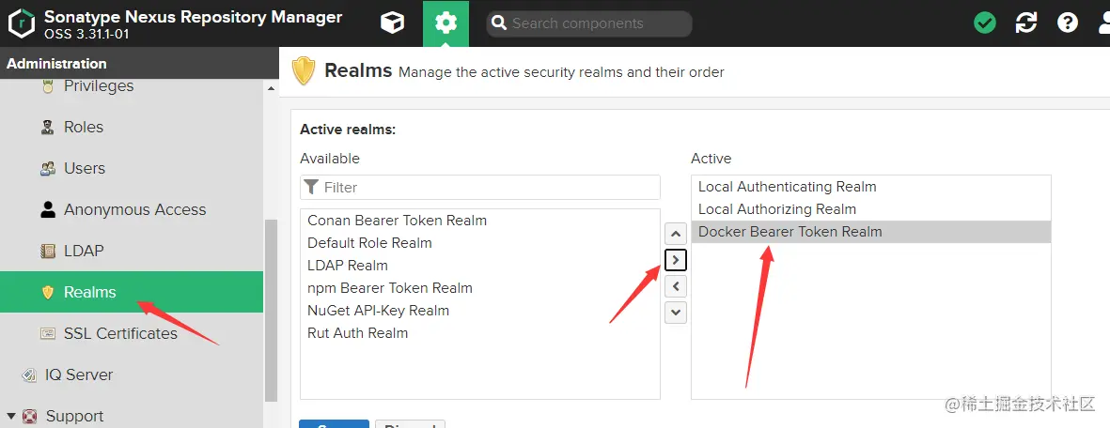Focus the Available realms Filter field

[x=480, y=188]
